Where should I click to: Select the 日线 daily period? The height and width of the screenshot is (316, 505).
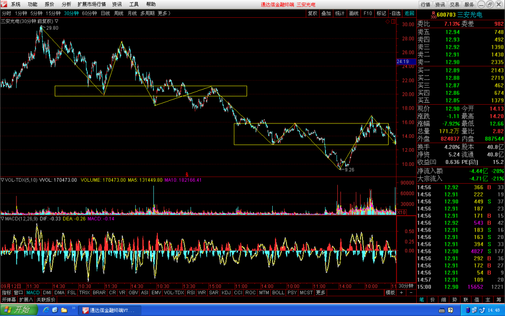[x=106, y=13]
